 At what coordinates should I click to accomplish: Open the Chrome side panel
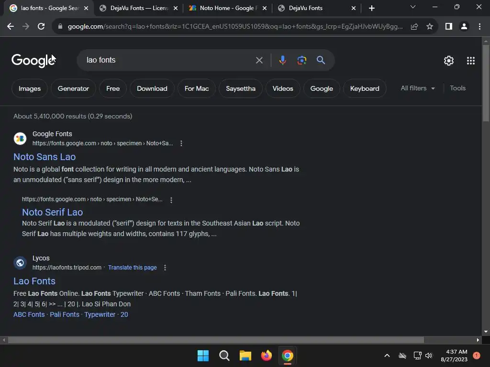449,27
